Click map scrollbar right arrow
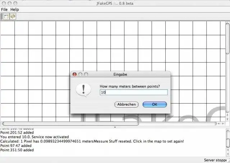 click(223, 124)
